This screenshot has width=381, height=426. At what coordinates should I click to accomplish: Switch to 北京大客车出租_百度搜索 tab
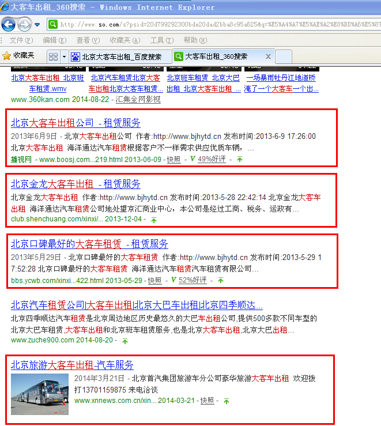click(x=120, y=57)
